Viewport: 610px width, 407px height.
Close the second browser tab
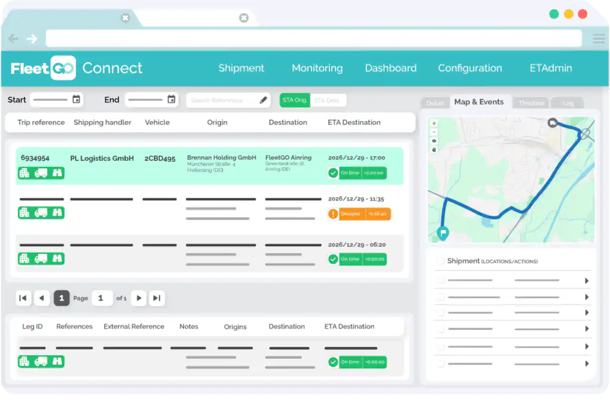tap(244, 18)
